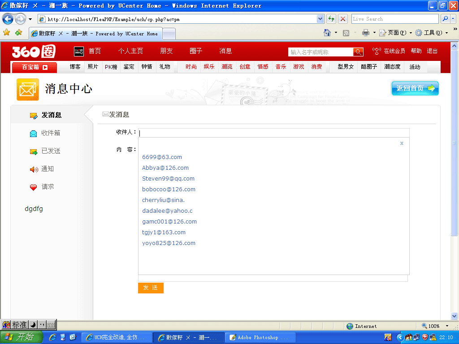Choose gamc001@126.com from suggestions
Screen dimensions: 459x344
point(169,222)
